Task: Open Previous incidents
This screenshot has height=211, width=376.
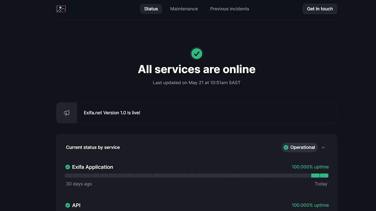Action: point(229,8)
